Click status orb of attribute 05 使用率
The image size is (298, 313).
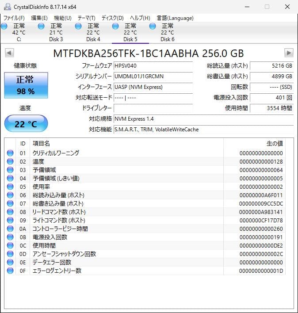[10, 187]
